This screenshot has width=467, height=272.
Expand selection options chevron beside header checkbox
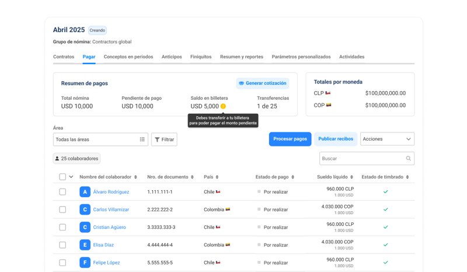71,177
